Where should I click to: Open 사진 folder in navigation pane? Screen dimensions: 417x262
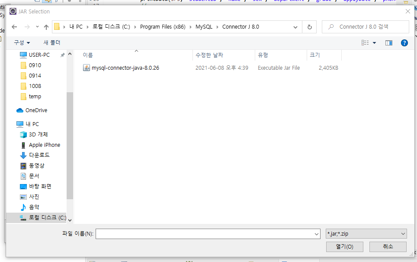coord(34,197)
